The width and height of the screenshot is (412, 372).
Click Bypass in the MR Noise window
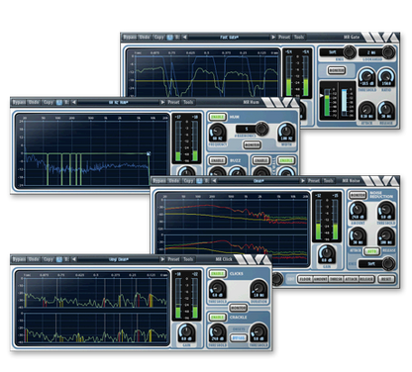[x=159, y=181]
